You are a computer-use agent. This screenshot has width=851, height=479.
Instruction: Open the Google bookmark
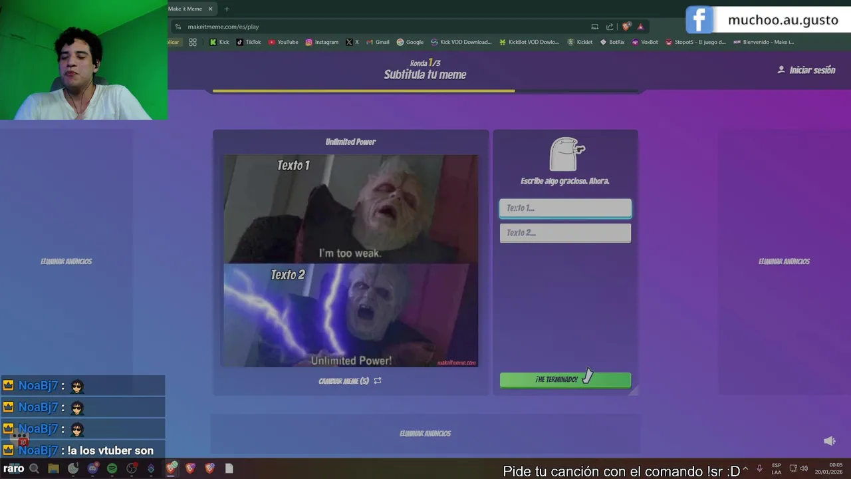[410, 42]
